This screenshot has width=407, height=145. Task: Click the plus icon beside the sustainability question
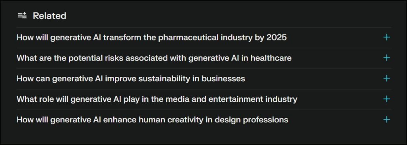coord(386,78)
